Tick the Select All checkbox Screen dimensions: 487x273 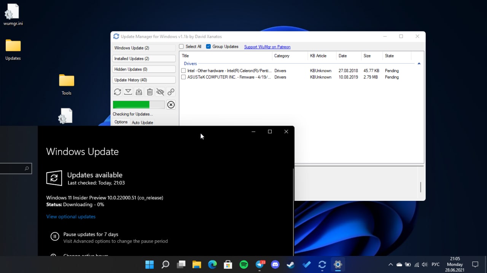tap(181, 47)
